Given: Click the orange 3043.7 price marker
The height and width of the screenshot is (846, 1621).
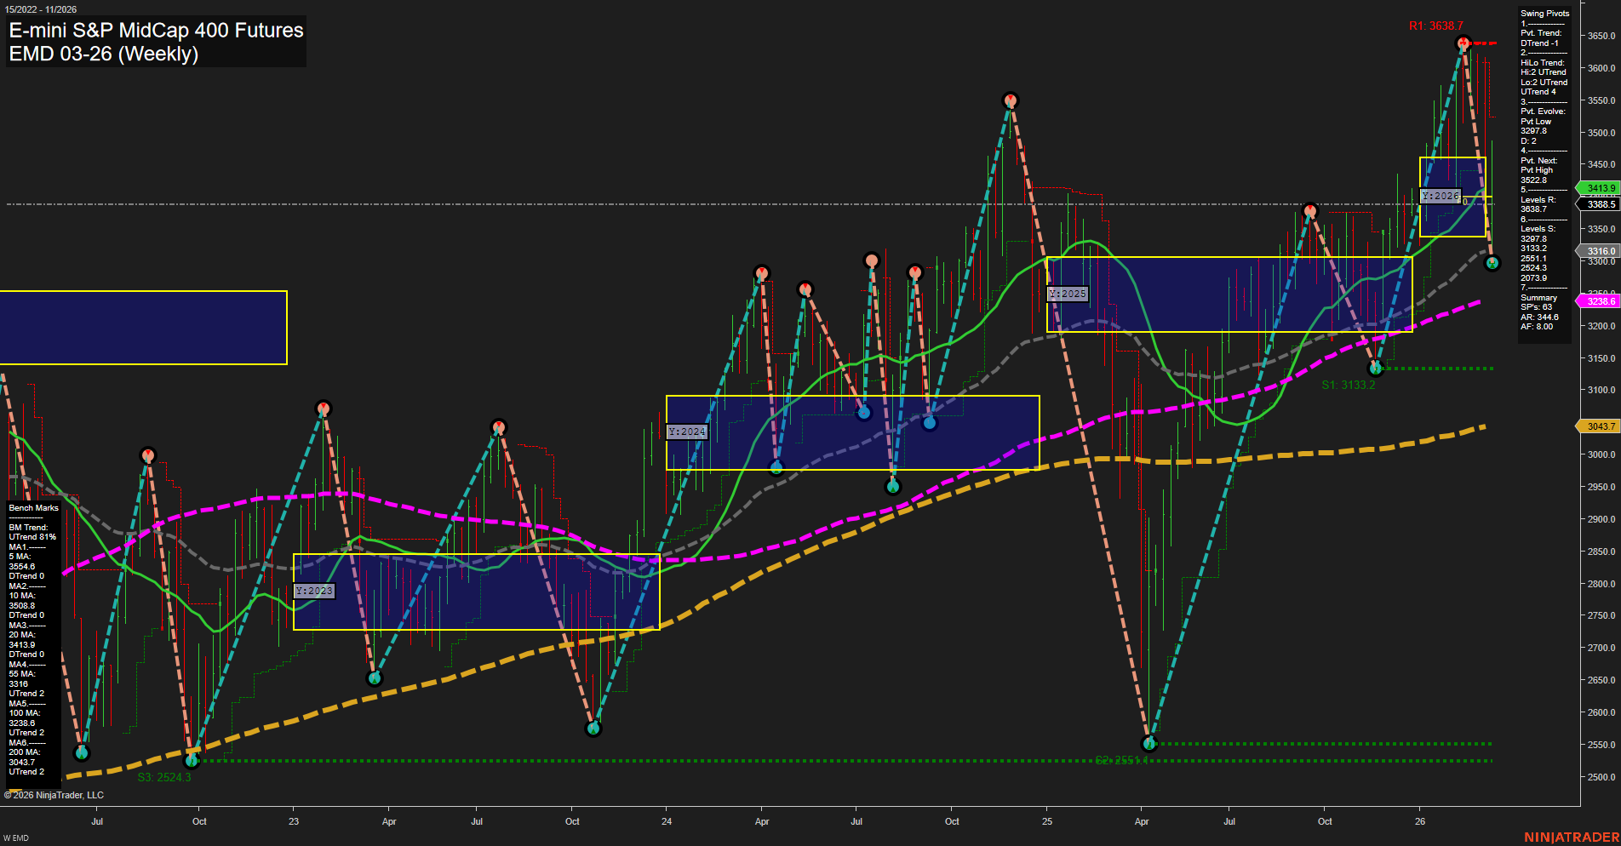Looking at the screenshot, I should coord(1597,426).
